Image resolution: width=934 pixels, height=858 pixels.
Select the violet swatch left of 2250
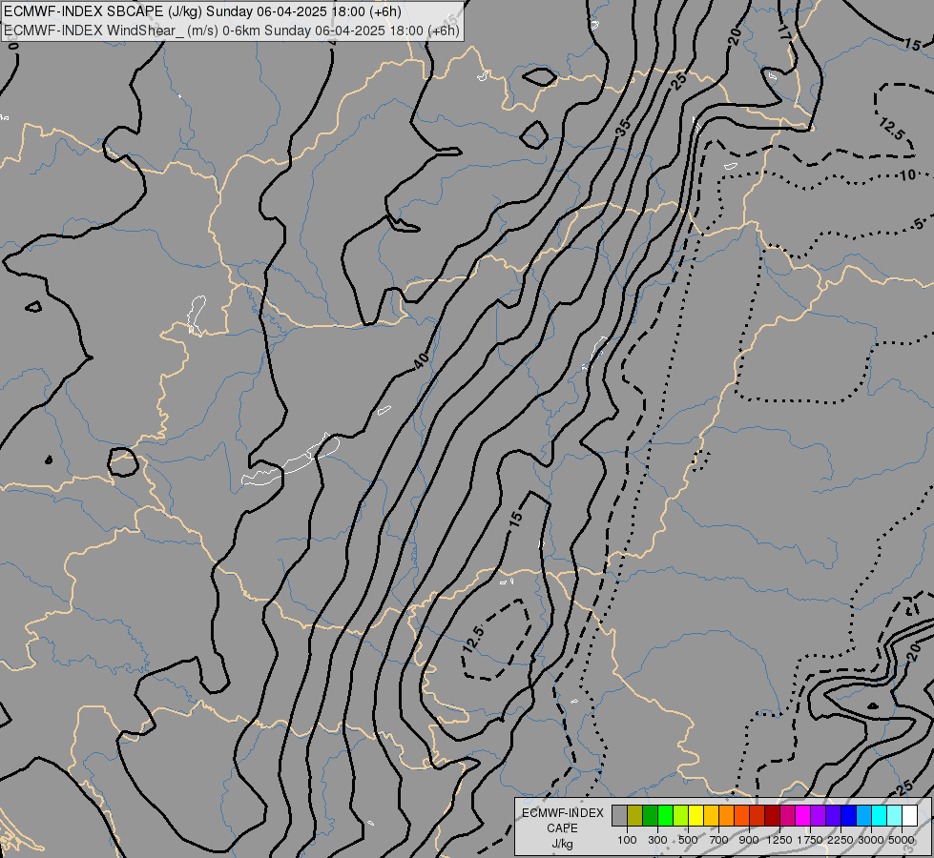click(833, 815)
